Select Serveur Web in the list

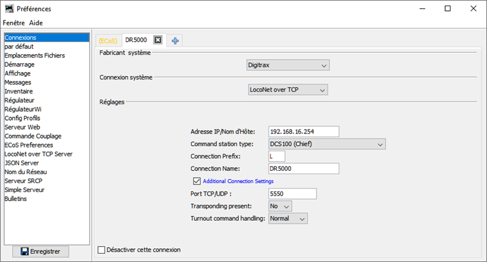47,127
